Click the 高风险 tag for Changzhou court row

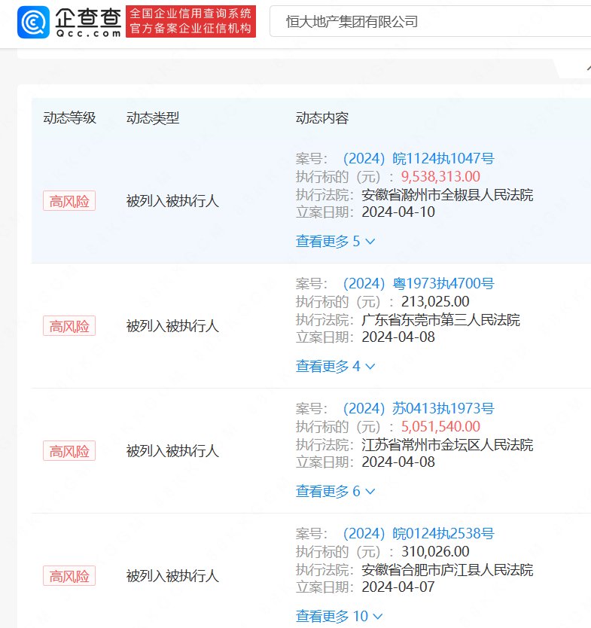pyautogui.click(x=69, y=451)
